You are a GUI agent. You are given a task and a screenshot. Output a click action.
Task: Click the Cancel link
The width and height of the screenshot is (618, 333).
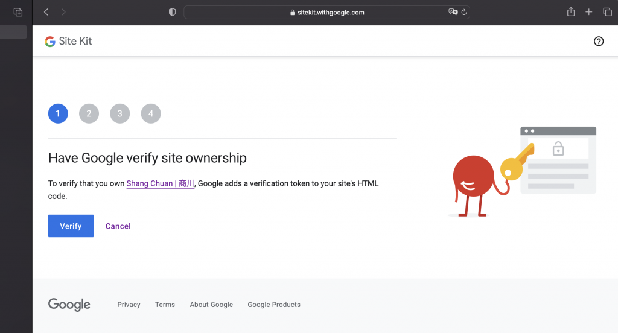118,226
